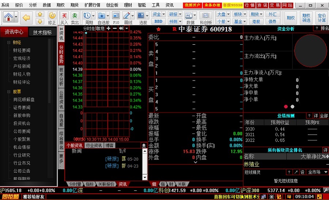Open the home icon dropdown arrow
329x200 pixels.
point(16,17)
